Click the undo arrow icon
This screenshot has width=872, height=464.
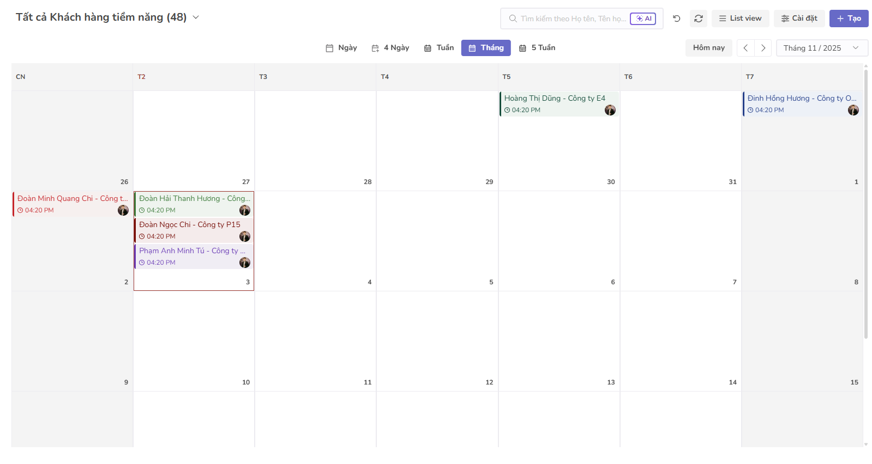tap(676, 19)
